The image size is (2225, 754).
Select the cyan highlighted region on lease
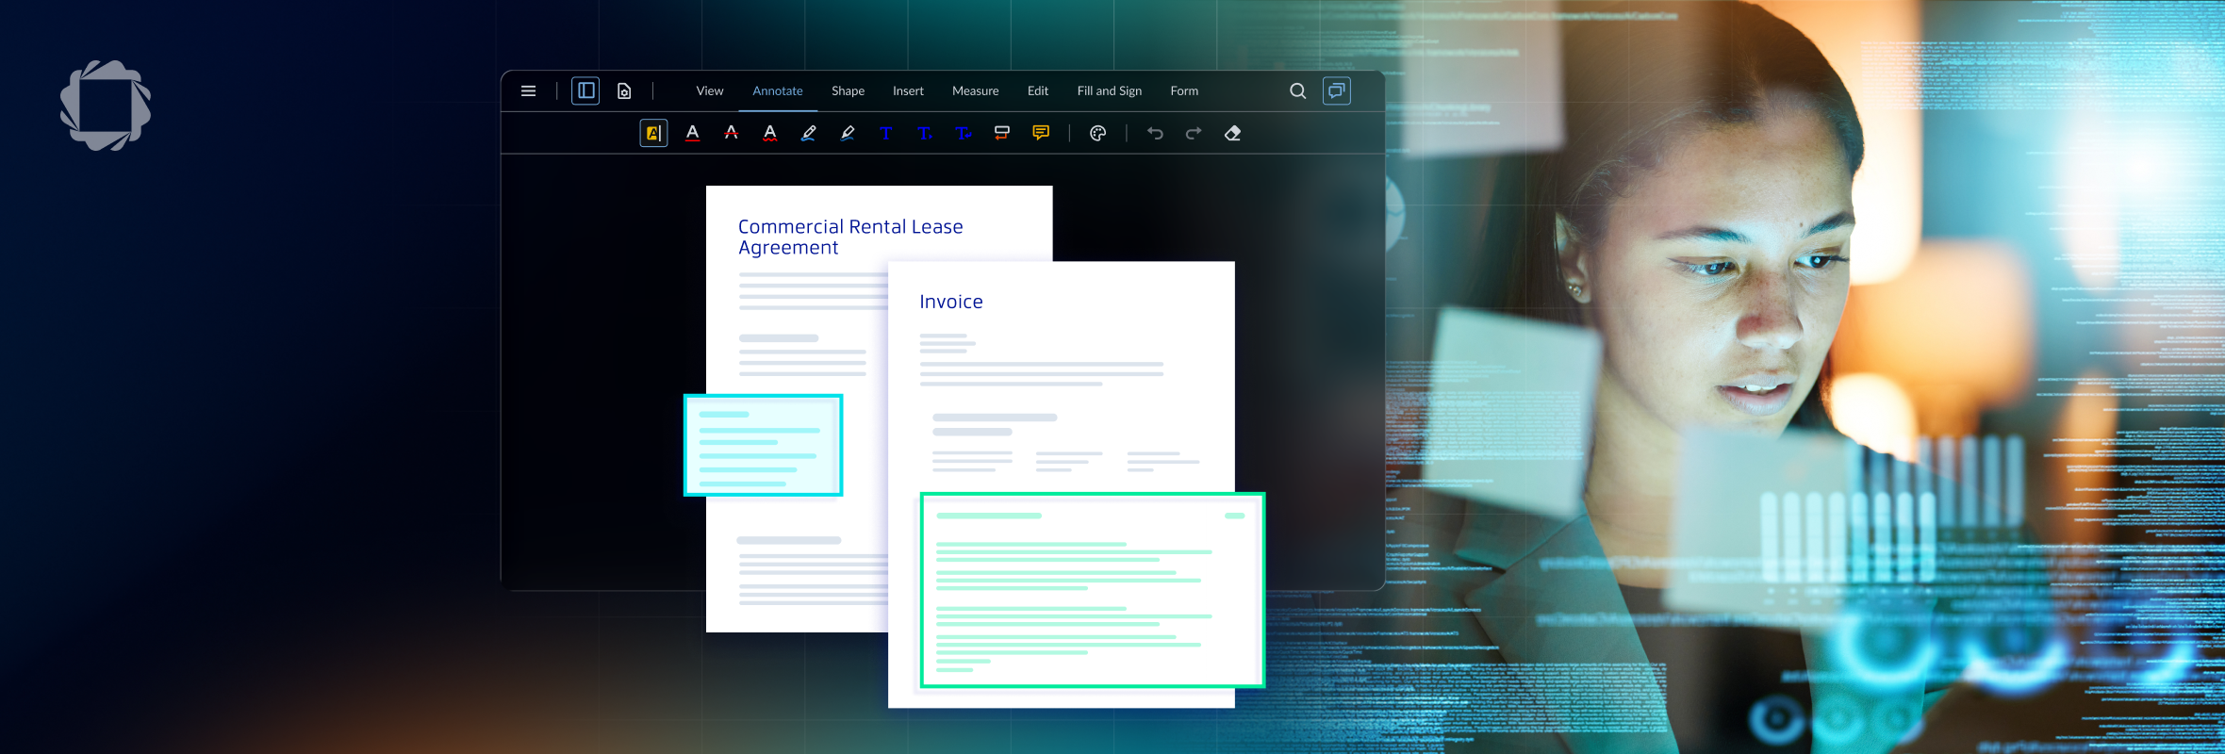pos(763,445)
